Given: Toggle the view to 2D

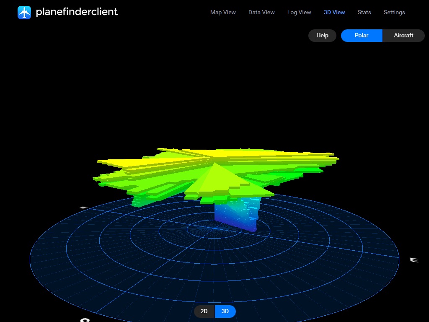Looking at the screenshot, I should tap(204, 311).
